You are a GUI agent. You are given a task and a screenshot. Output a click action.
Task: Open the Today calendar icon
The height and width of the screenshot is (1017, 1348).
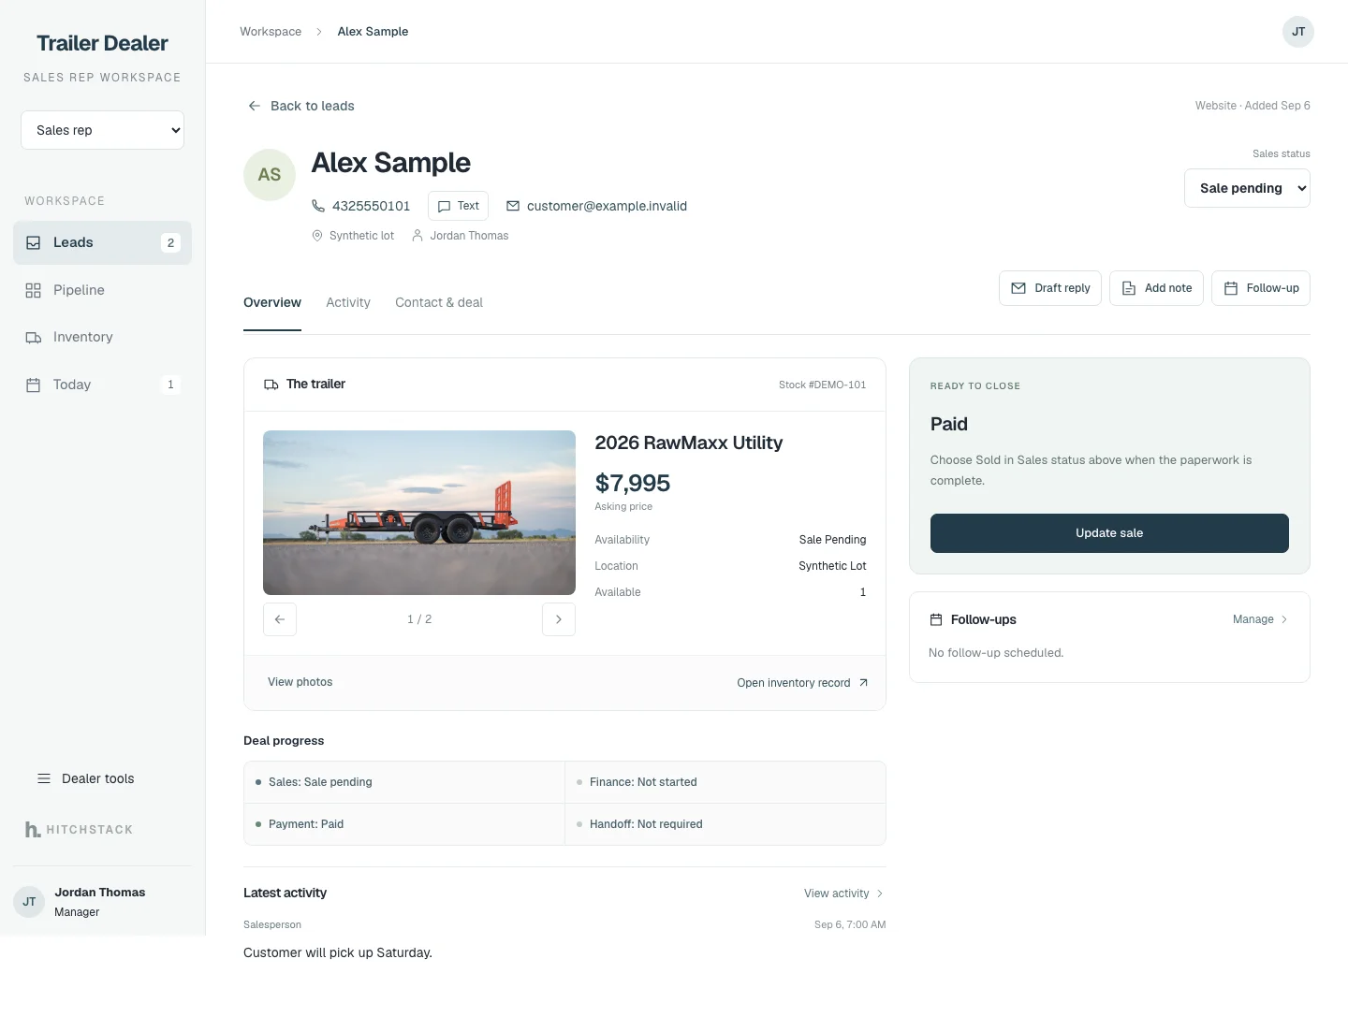[x=34, y=385]
